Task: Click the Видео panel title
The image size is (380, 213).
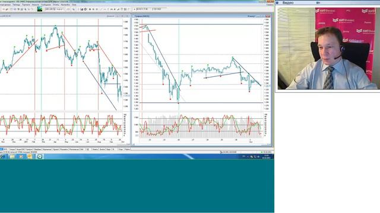Action: click(288, 2)
